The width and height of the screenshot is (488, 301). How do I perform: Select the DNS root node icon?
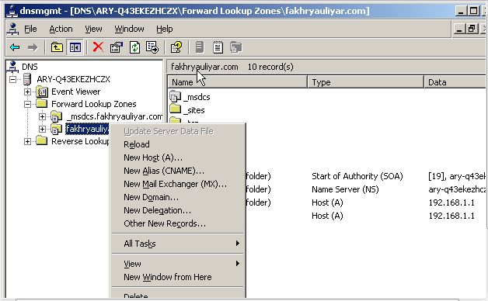coord(12,67)
